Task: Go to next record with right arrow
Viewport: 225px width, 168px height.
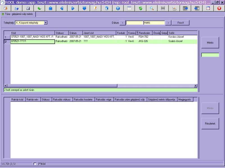Action: point(73,8)
